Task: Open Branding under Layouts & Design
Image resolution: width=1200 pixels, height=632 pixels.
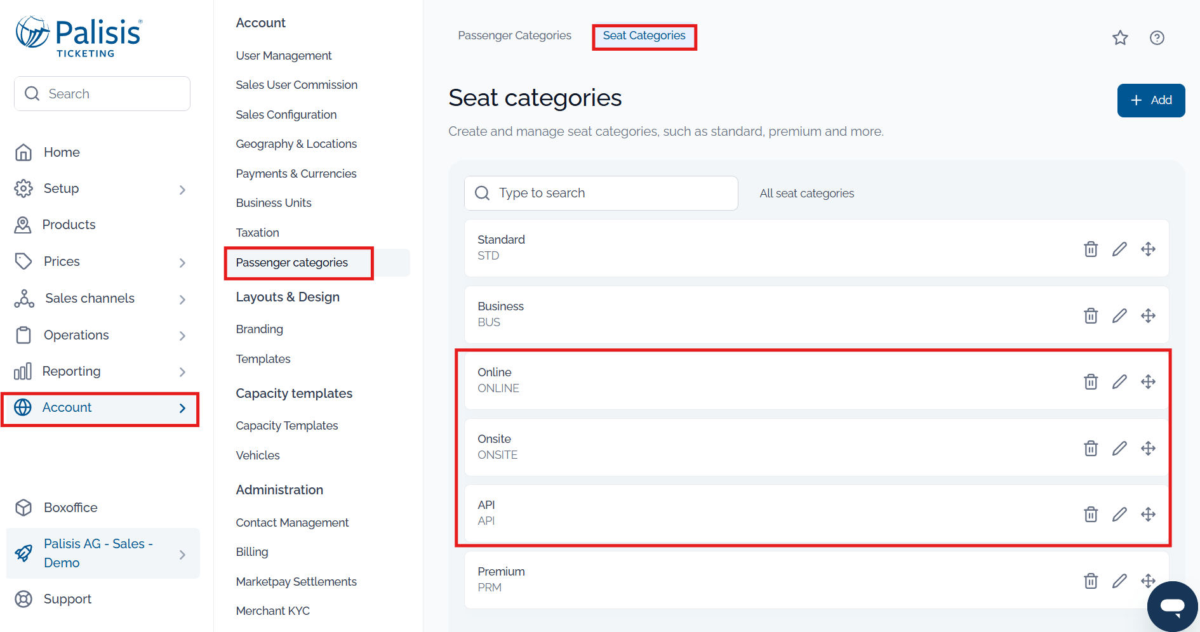Action: coord(259,329)
